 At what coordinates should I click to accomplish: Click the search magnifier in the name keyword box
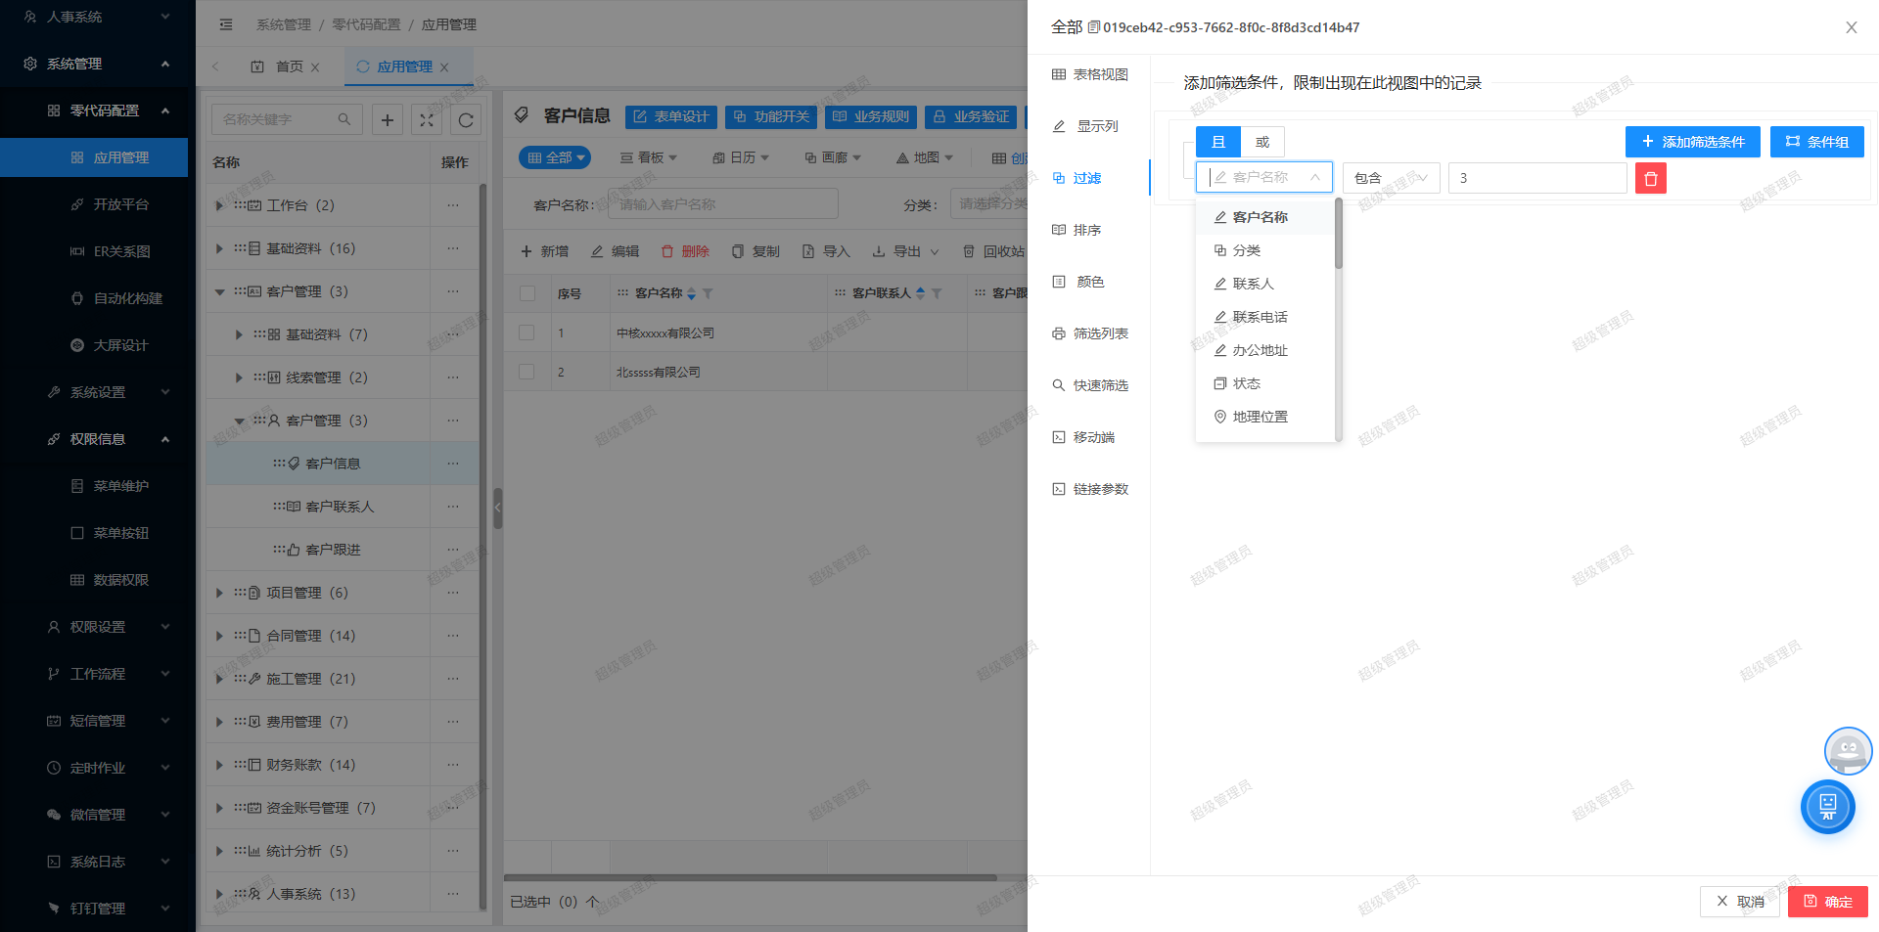coord(344,119)
